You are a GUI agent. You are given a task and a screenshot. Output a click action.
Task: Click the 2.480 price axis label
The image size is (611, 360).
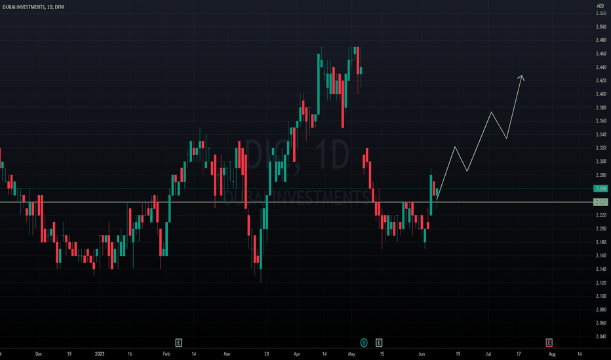click(x=601, y=40)
